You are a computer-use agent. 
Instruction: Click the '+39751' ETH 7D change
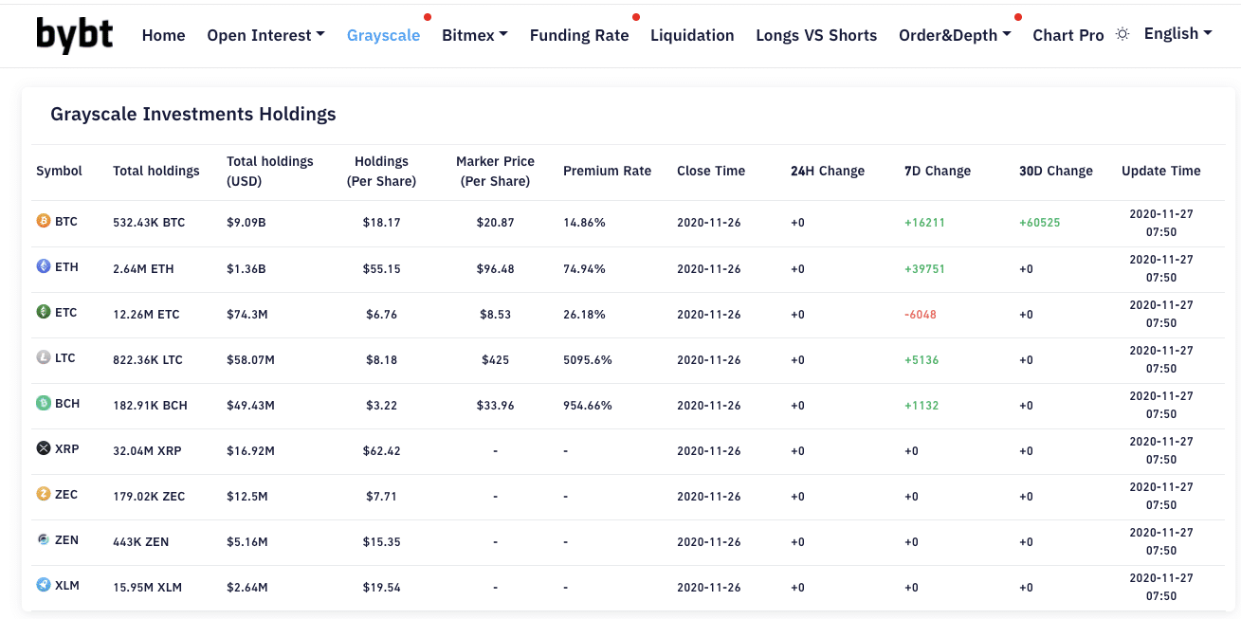(x=924, y=268)
